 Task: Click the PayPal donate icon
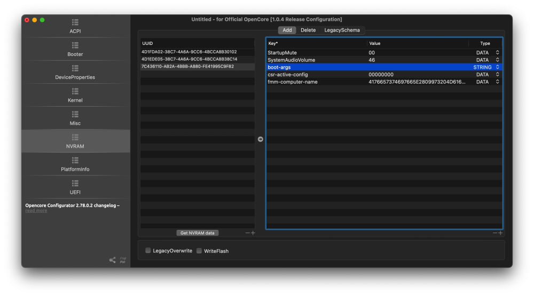pos(123,260)
